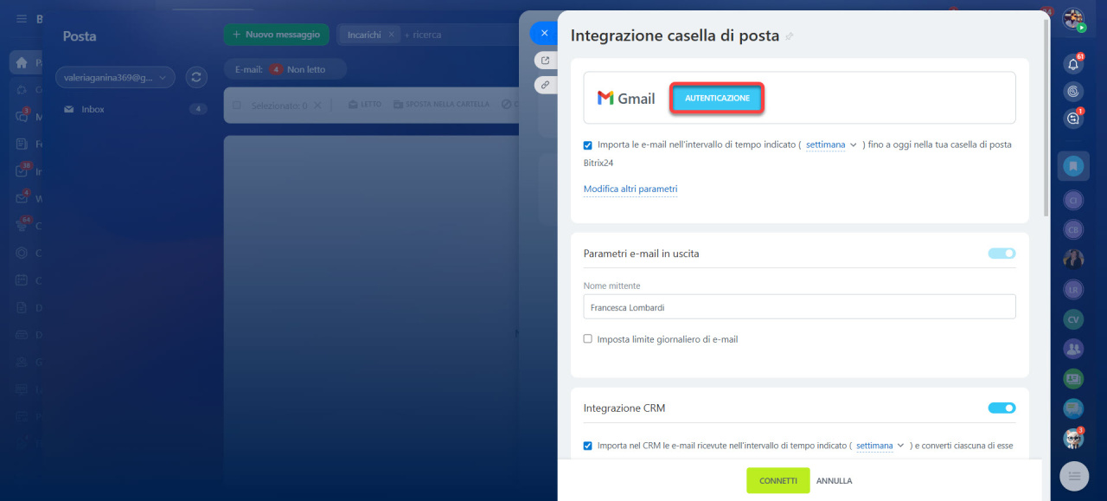Click the mailbox sync refresh icon

[x=196, y=77]
